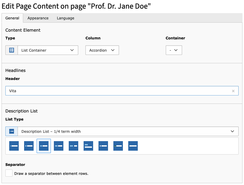The image size is (244, 185).
Task: Open the Type dropdown showing List Container
Action: click(48, 50)
